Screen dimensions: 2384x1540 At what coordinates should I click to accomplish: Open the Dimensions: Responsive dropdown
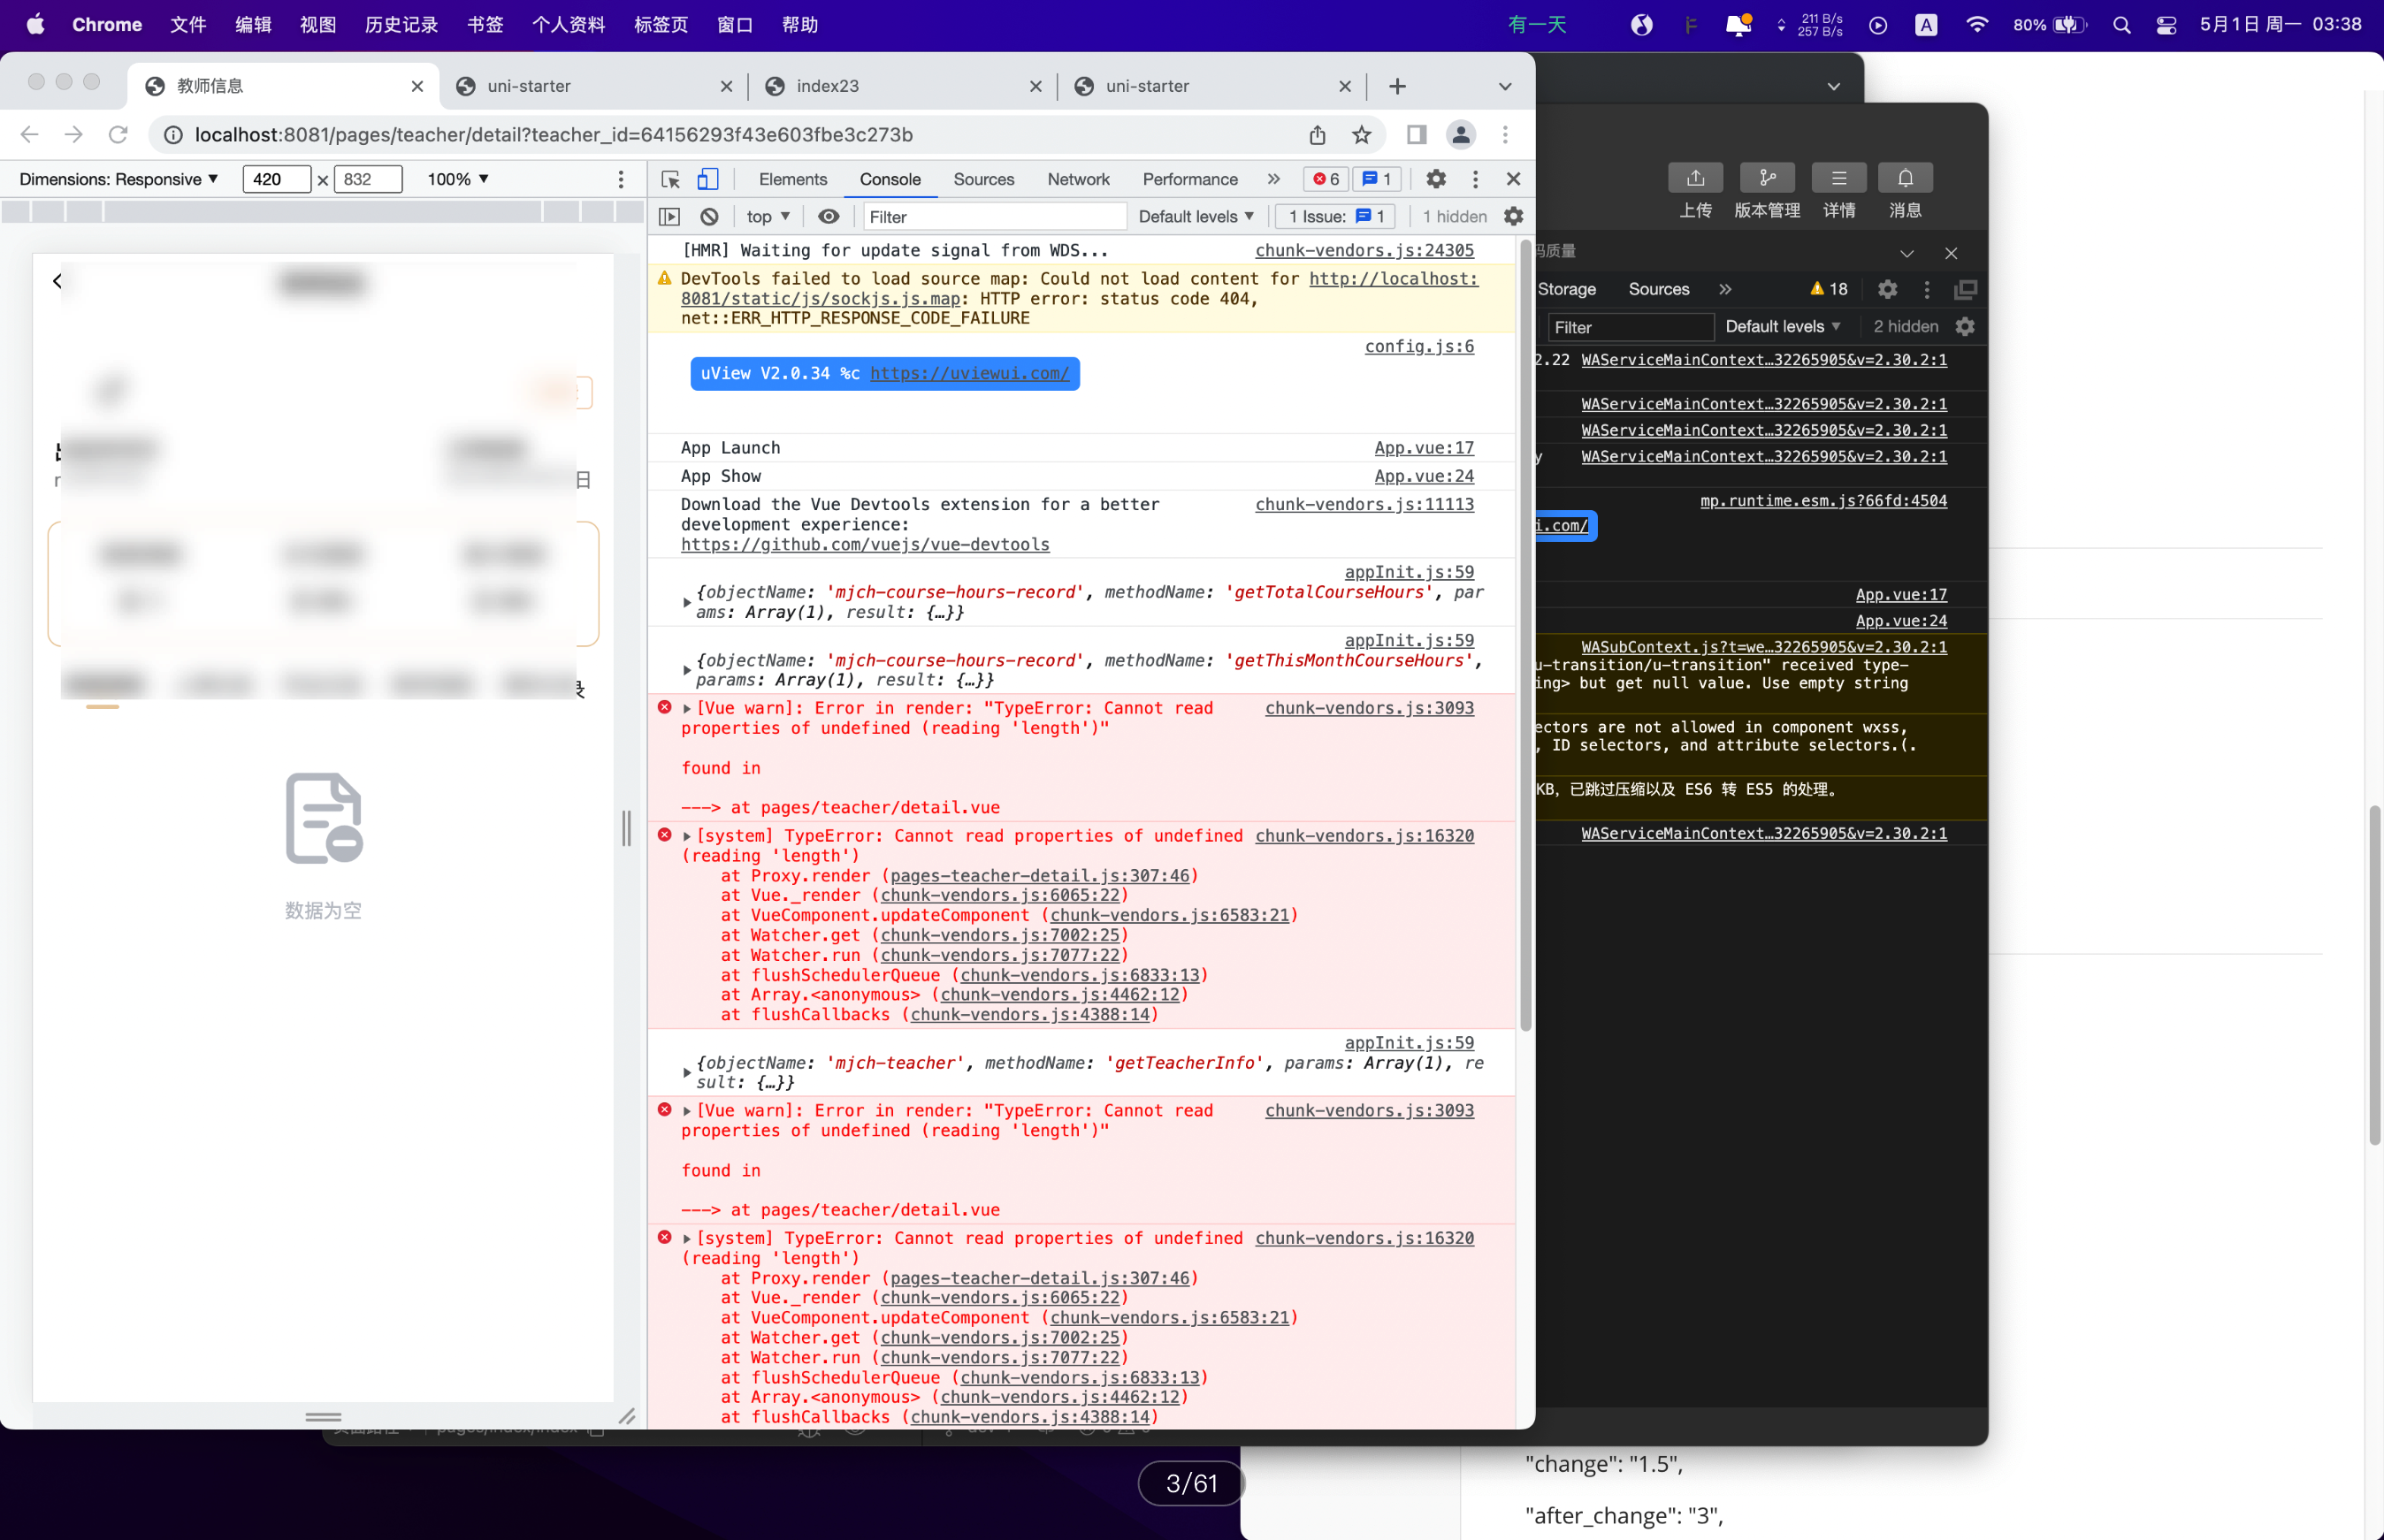pyautogui.click(x=118, y=179)
